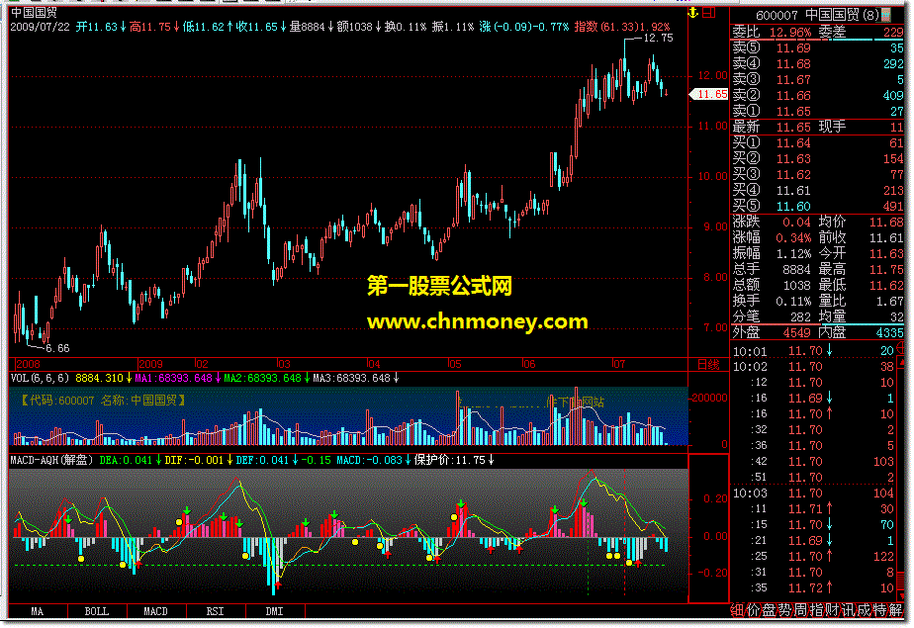The image size is (914, 628).
Task: Switch to the MACD indicator tab
Action: (x=155, y=611)
